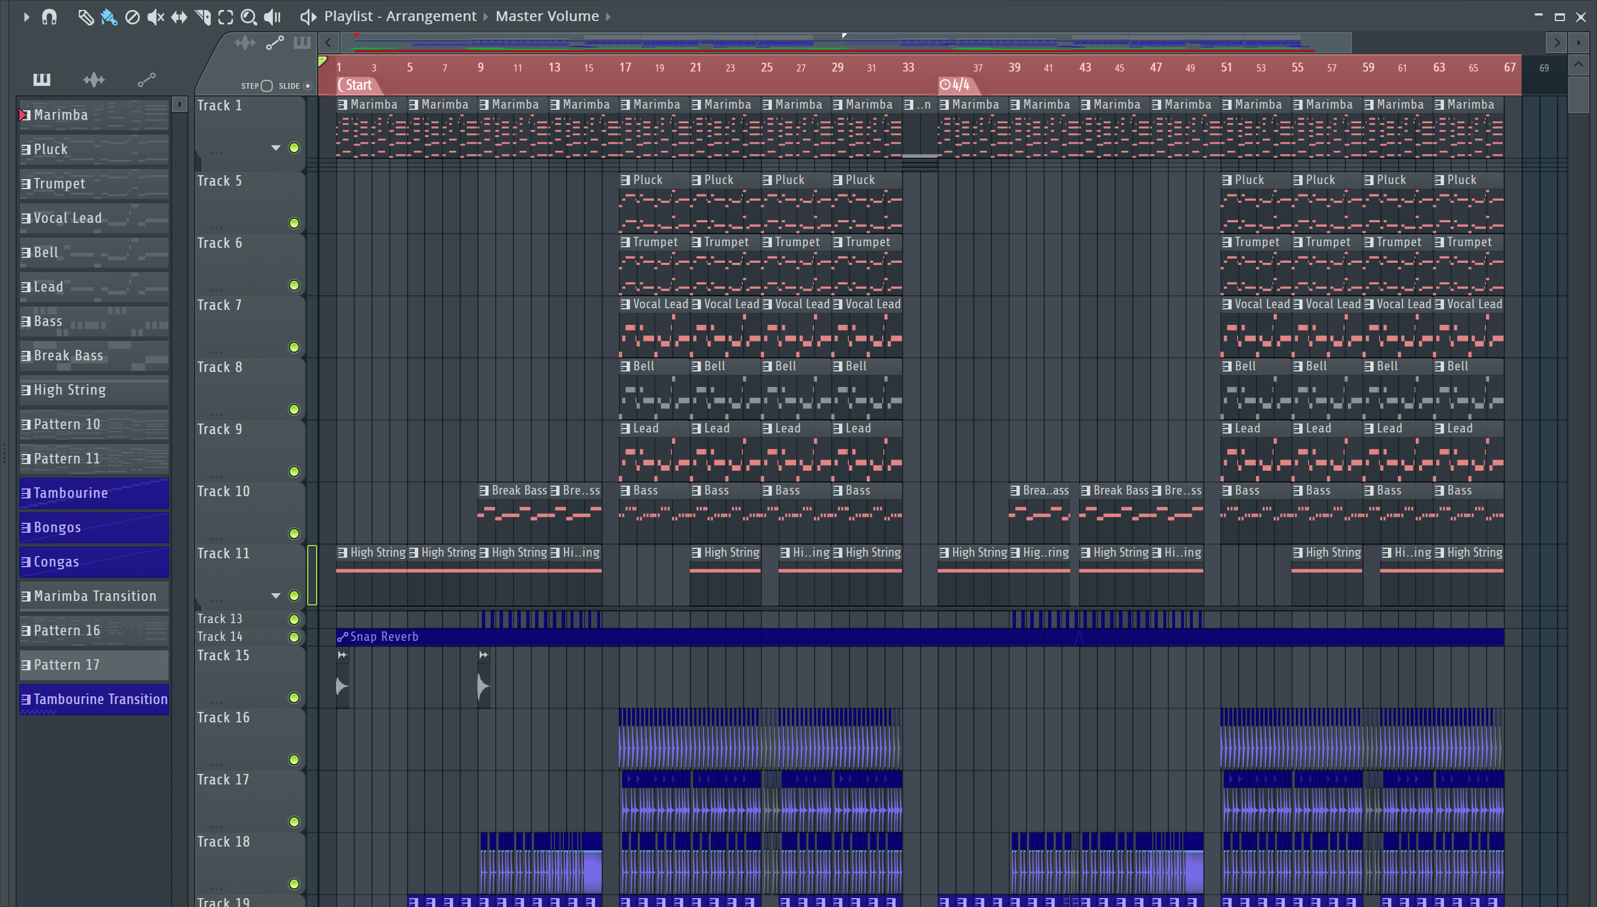1597x907 pixels.
Task: Click the Track 9 header label
Action: (219, 429)
